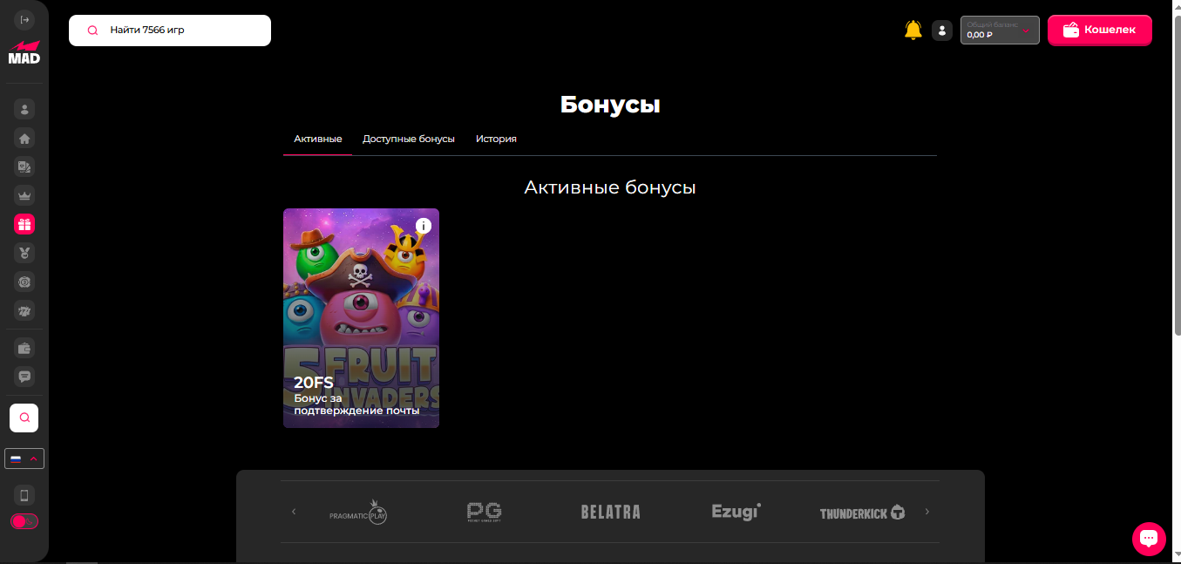1181x564 pixels.
Task: Click the info icon on 20FS bonus card
Action: (x=424, y=226)
